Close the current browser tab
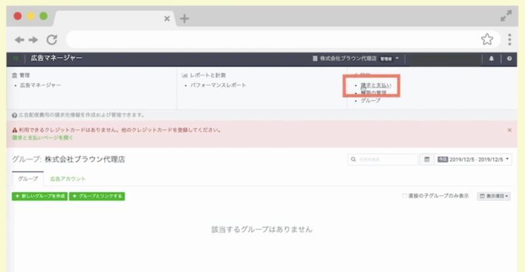 167,19
